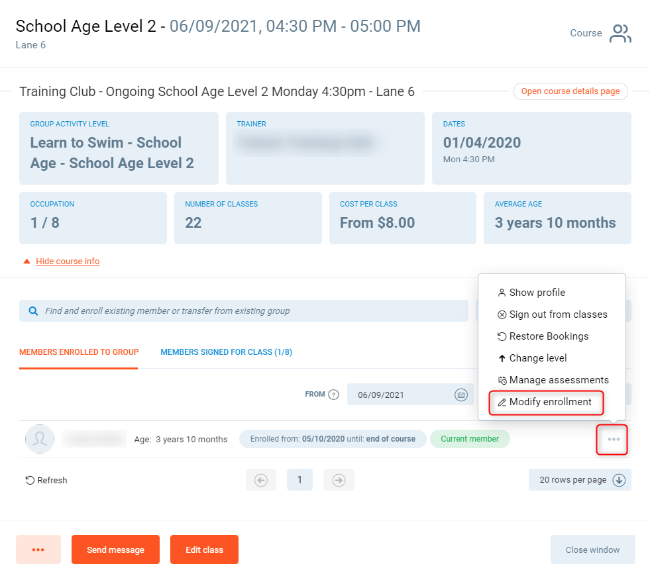This screenshot has height=578, width=650.
Task: Click the help question mark next to FROM
Action: tap(334, 395)
